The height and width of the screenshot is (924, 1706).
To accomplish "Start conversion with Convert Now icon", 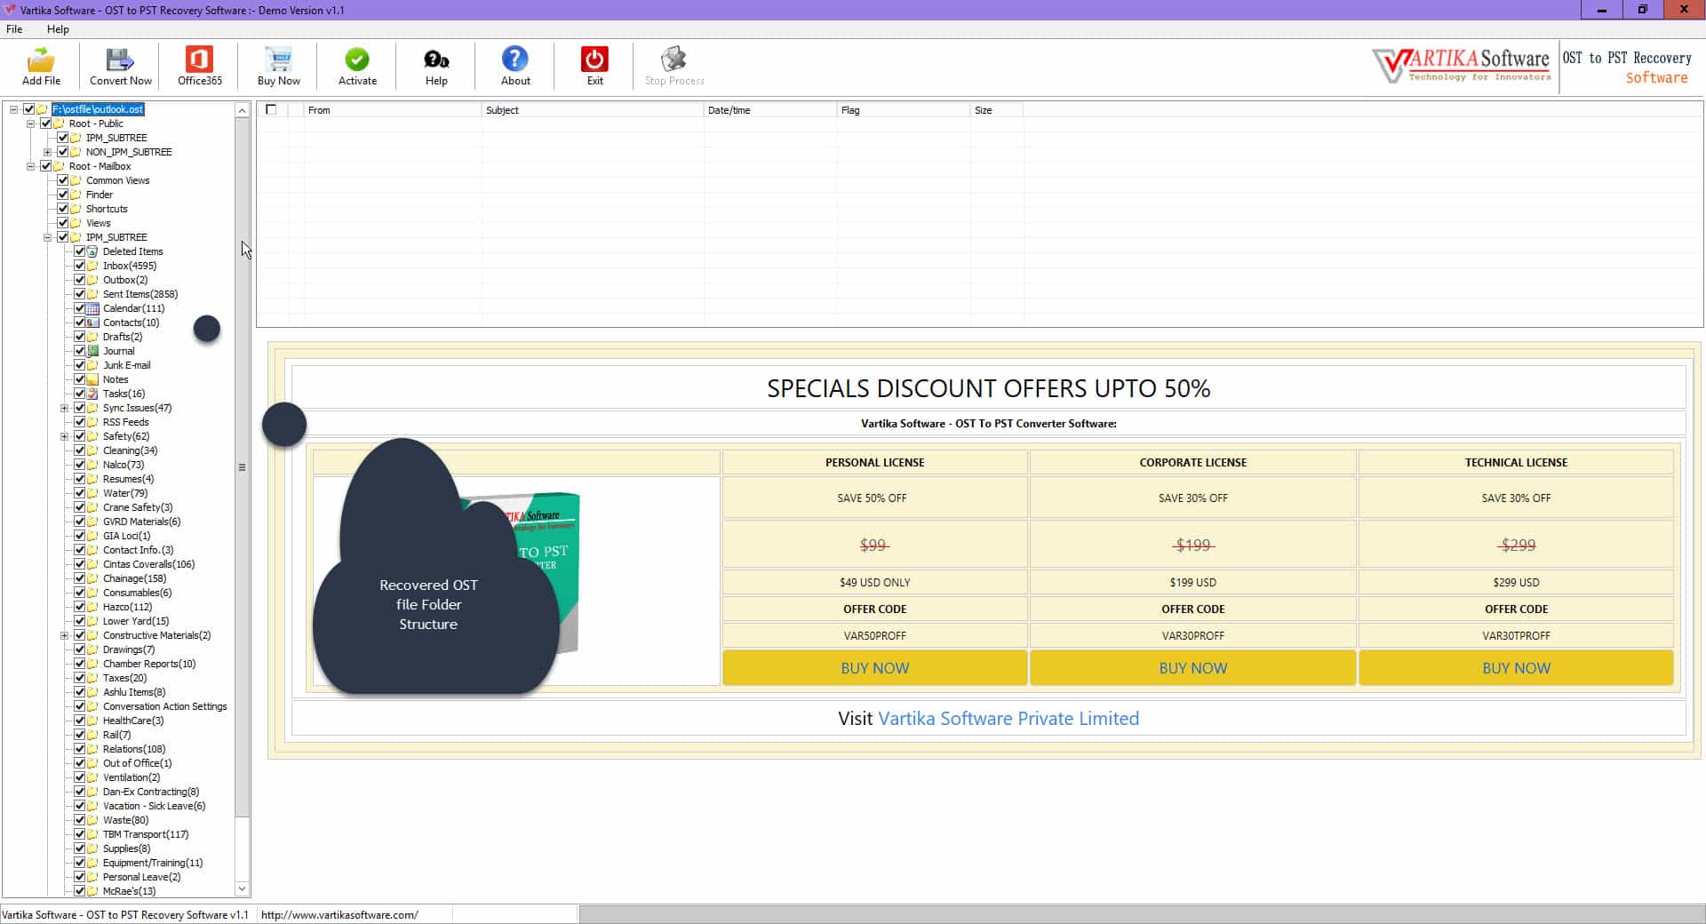I will click(x=120, y=60).
